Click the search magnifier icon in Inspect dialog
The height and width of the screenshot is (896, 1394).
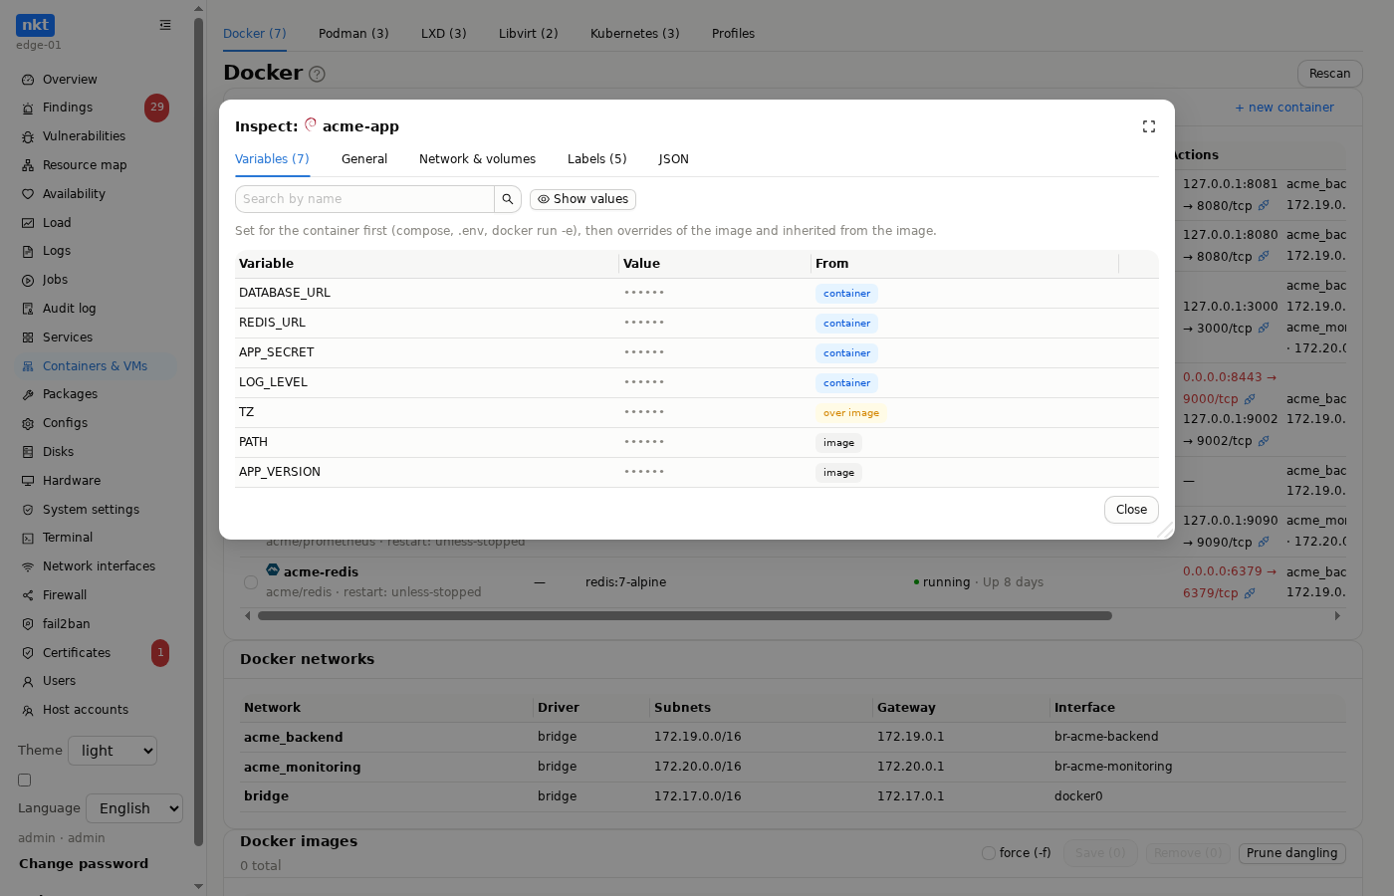508,199
